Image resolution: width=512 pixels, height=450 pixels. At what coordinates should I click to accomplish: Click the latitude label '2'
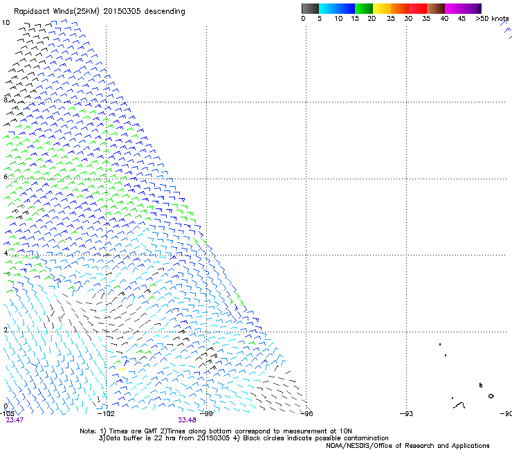point(6,330)
